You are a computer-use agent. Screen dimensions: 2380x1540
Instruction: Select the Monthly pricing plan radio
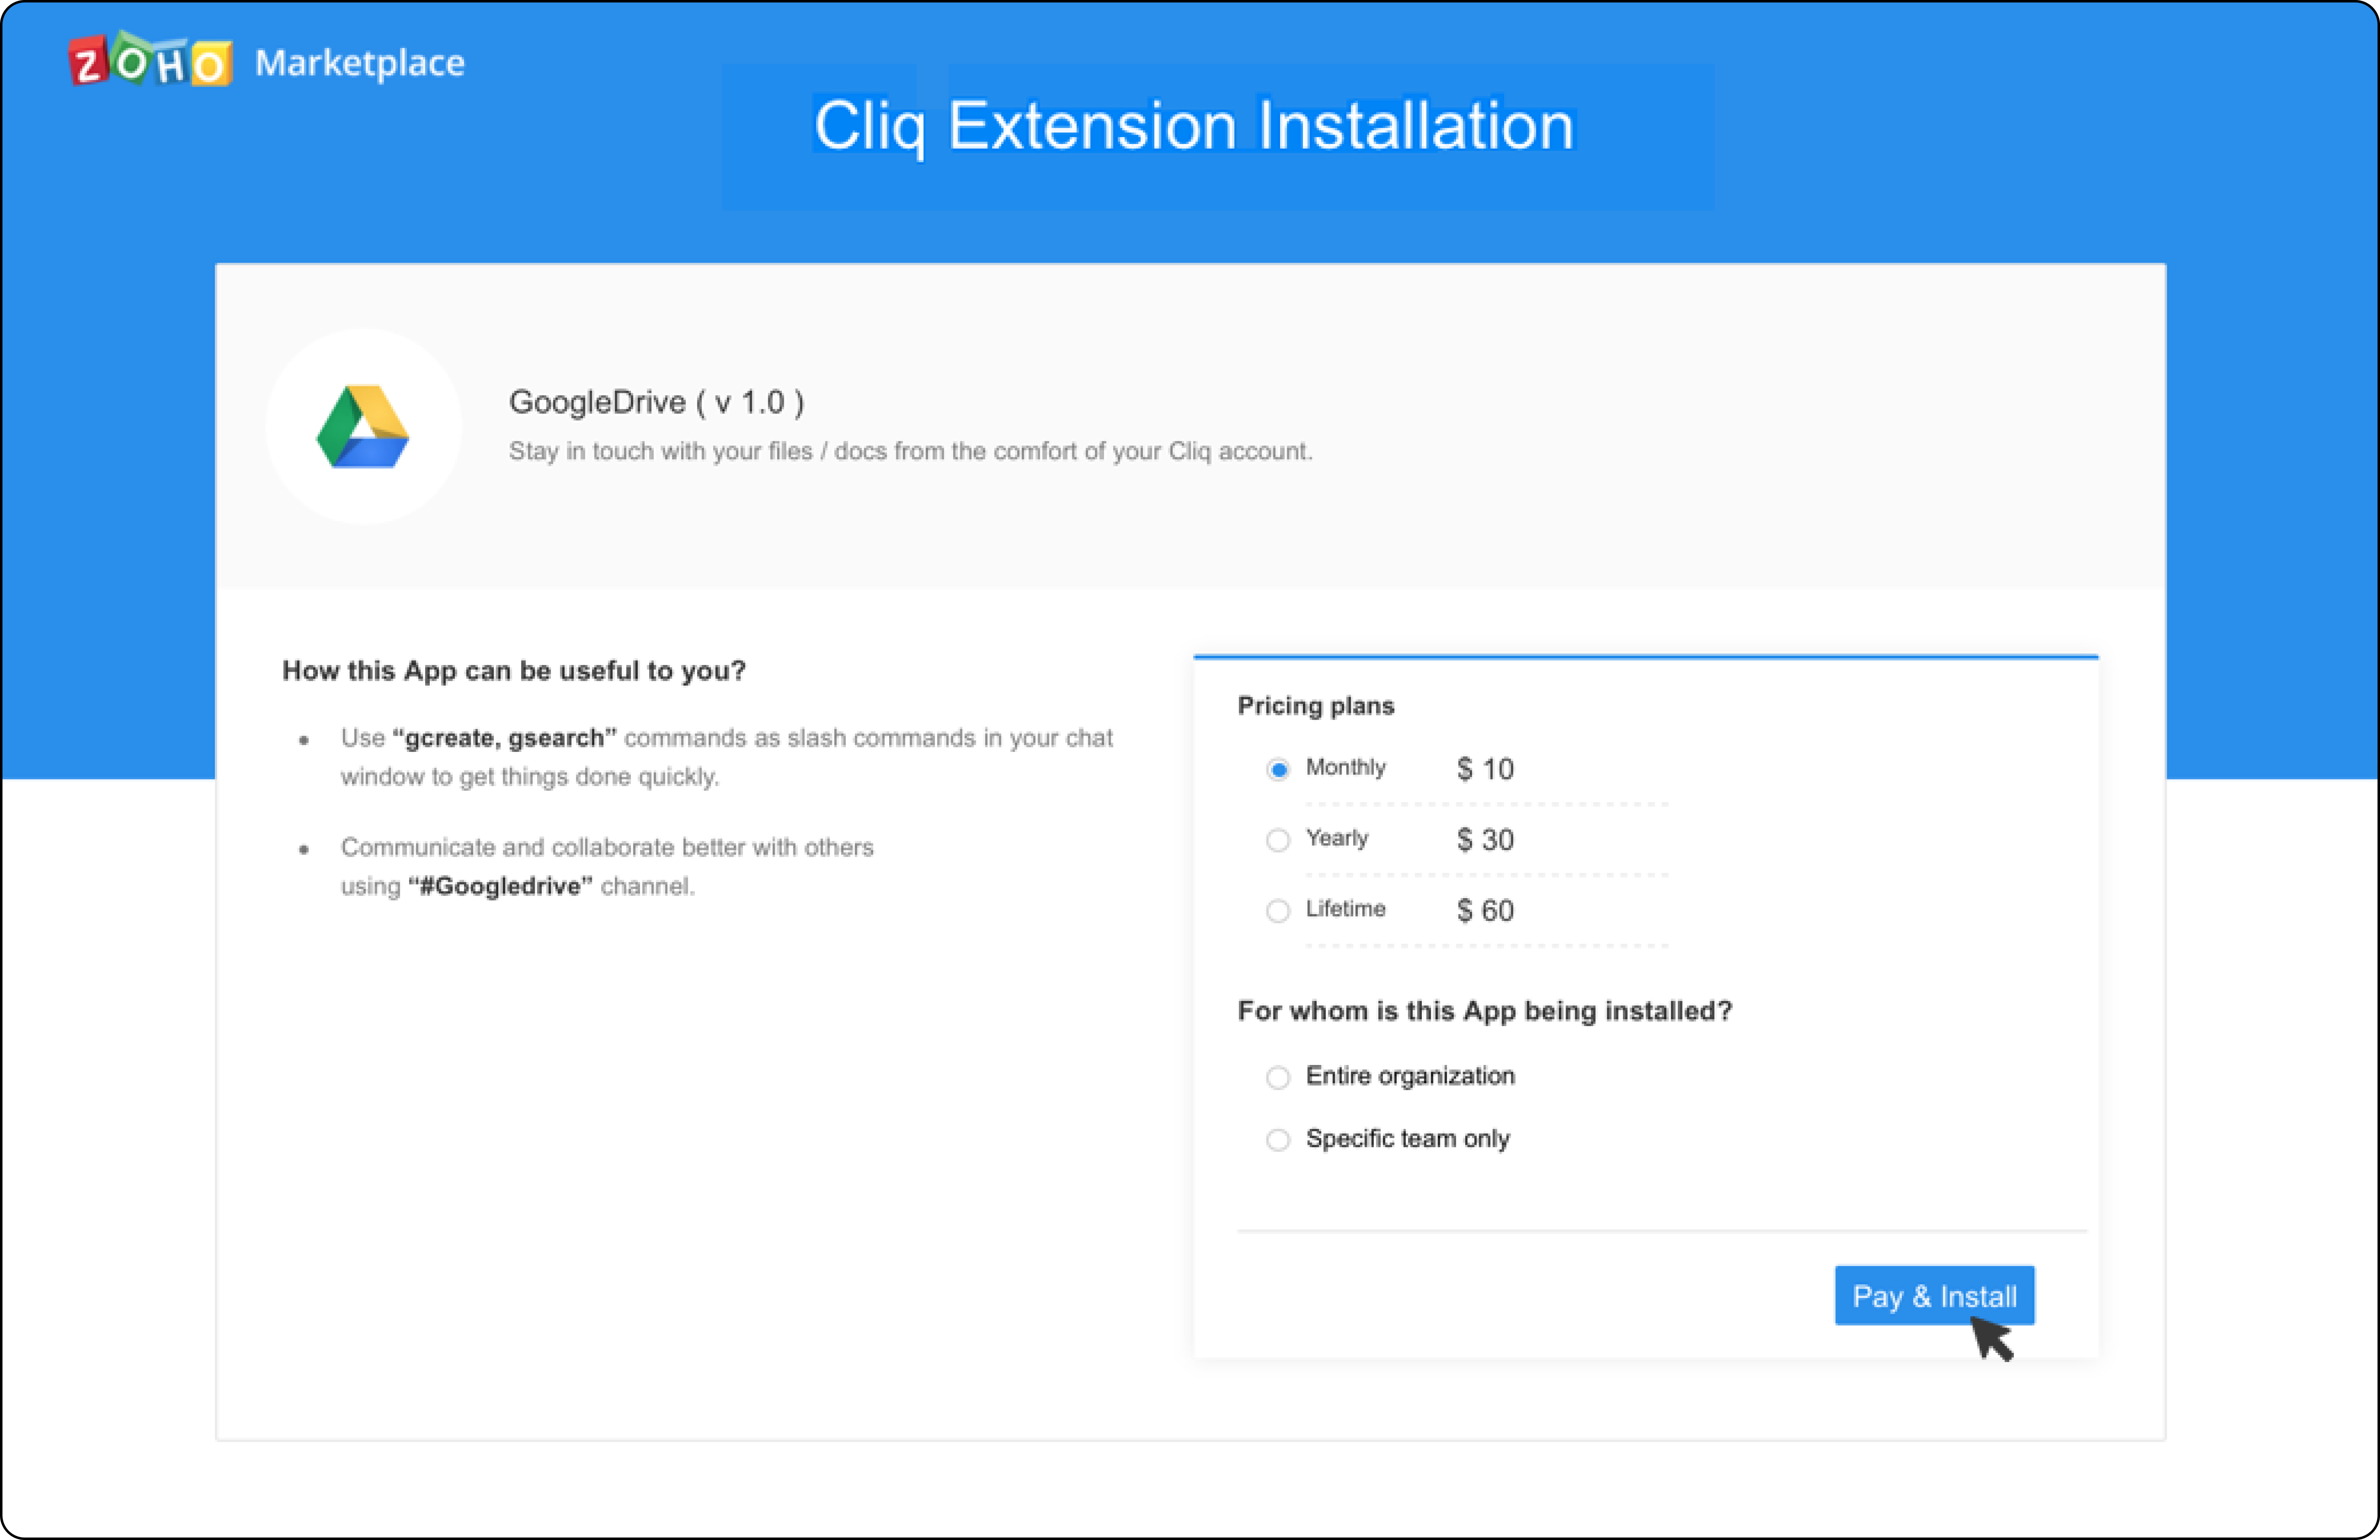1277,769
